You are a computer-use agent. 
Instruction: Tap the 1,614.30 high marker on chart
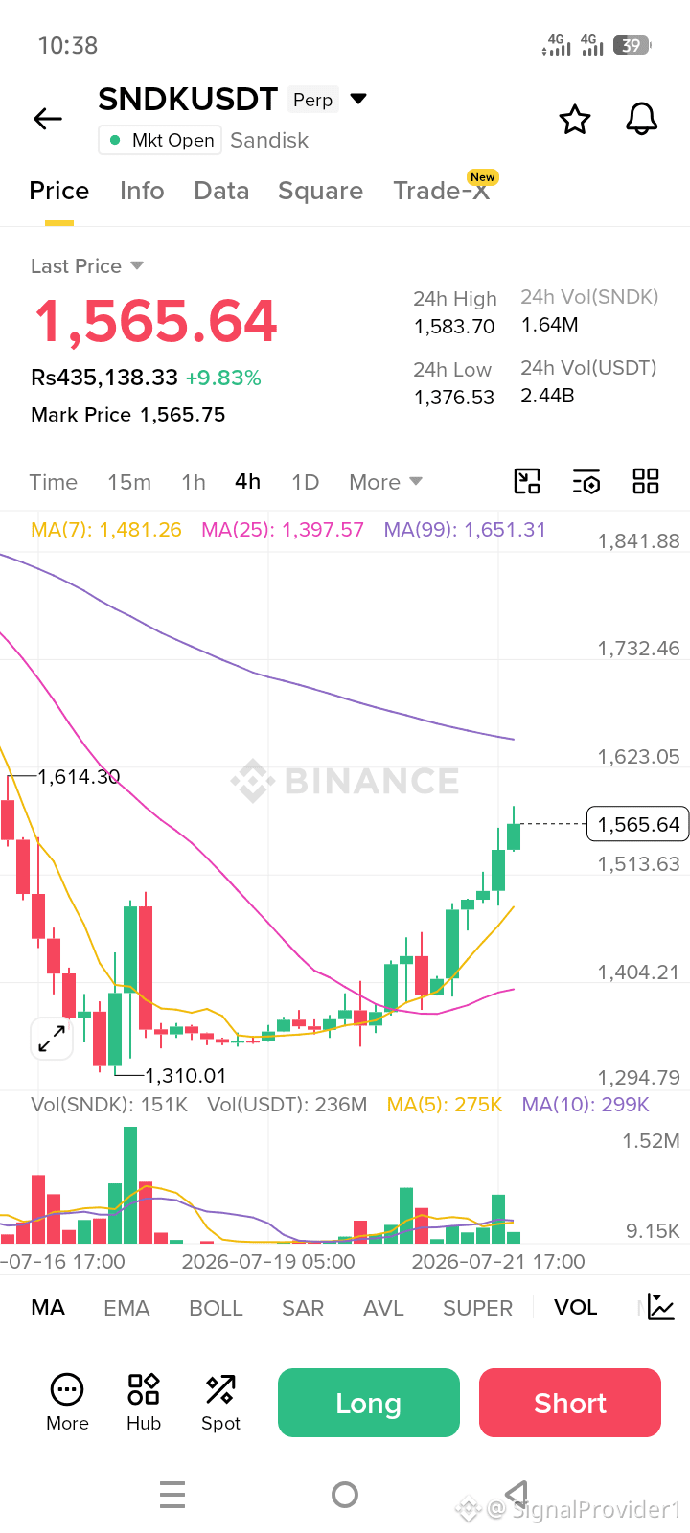79,777
